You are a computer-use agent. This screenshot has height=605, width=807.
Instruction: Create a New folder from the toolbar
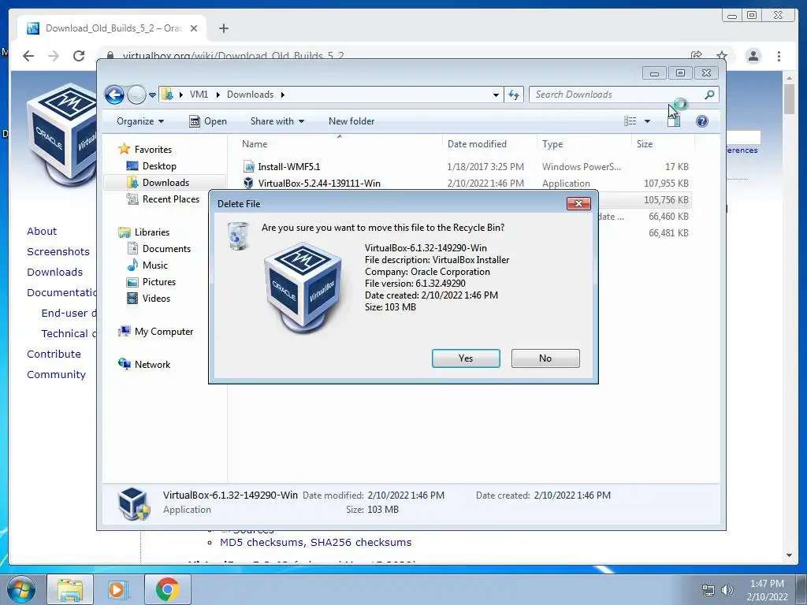click(351, 121)
